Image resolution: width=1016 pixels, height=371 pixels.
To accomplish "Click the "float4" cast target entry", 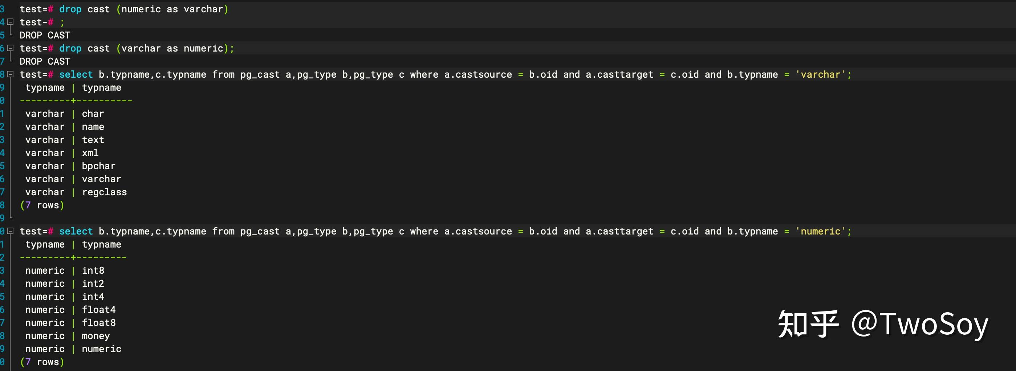I will coord(99,310).
